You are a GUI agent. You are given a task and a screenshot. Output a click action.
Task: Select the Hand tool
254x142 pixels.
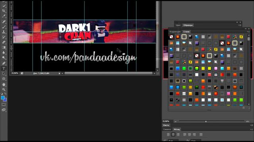pos(4,84)
